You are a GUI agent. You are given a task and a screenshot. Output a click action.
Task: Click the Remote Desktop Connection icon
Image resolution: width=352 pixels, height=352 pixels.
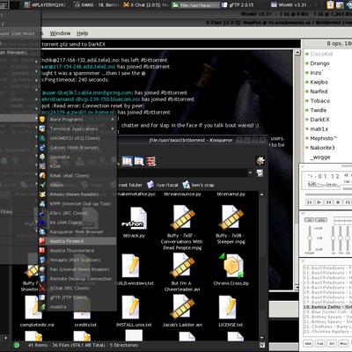coord(42,279)
